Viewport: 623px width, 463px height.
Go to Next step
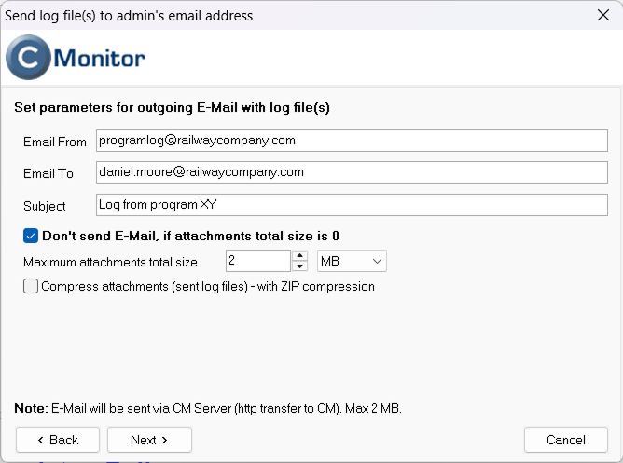[149, 440]
